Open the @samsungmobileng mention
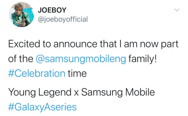 click(x=81, y=59)
